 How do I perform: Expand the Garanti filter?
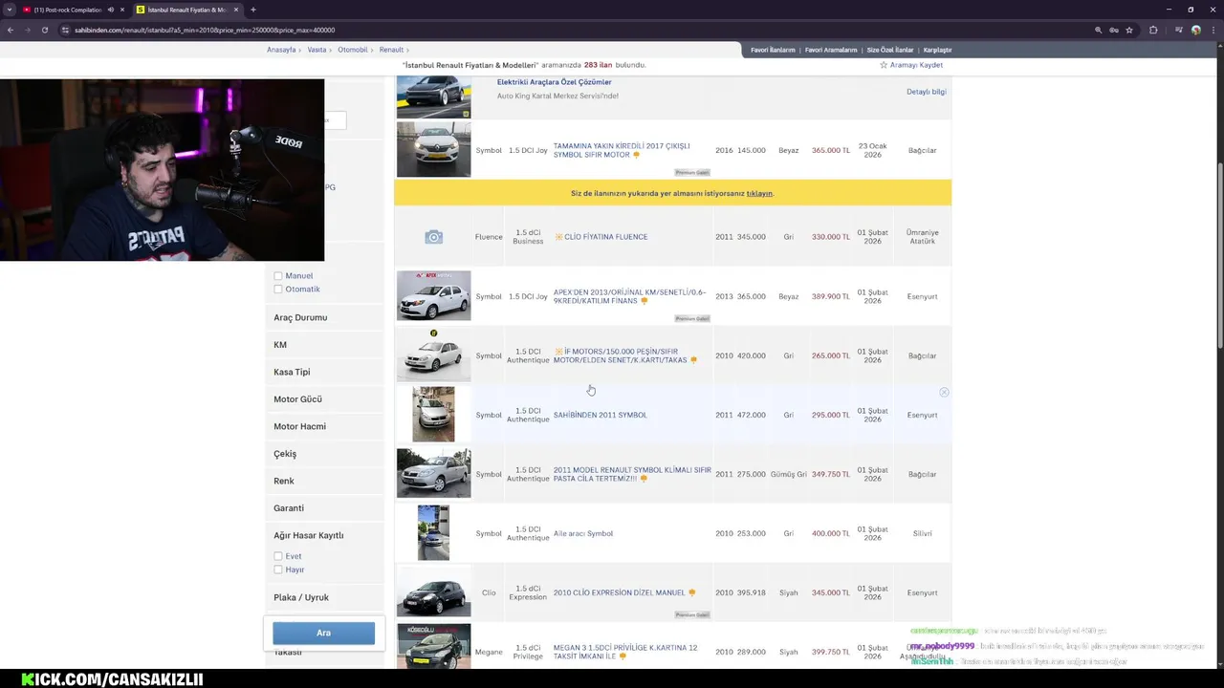coord(289,508)
